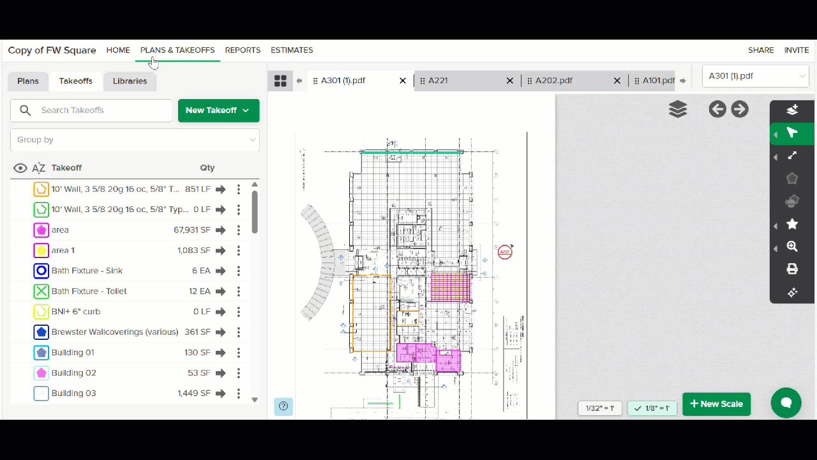817x460 pixels.
Task: Open chat support bubble
Action: (x=786, y=402)
